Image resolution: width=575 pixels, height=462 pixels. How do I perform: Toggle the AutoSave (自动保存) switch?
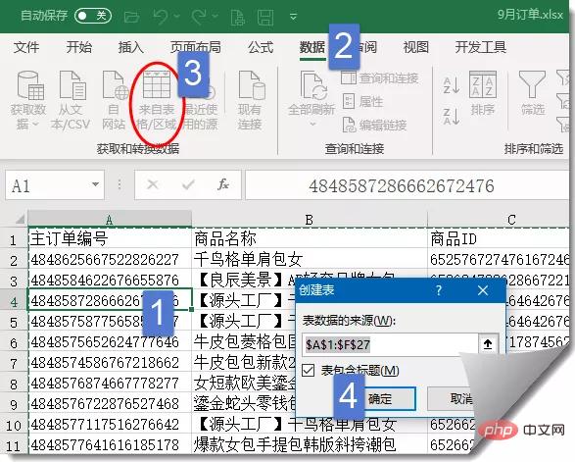coord(93,16)
